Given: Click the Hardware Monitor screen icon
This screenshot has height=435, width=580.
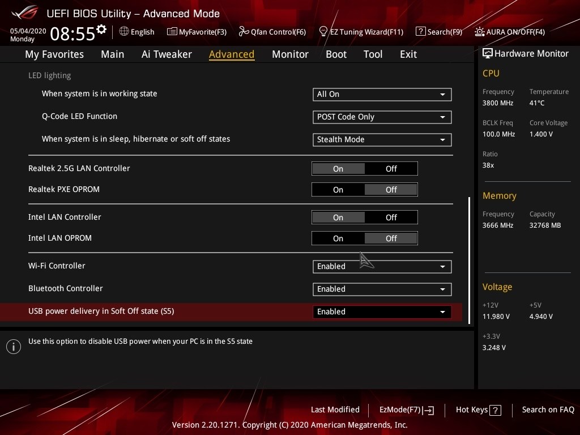Looking at the screenshot, I should pyautogui.click(x=487, y=54).
